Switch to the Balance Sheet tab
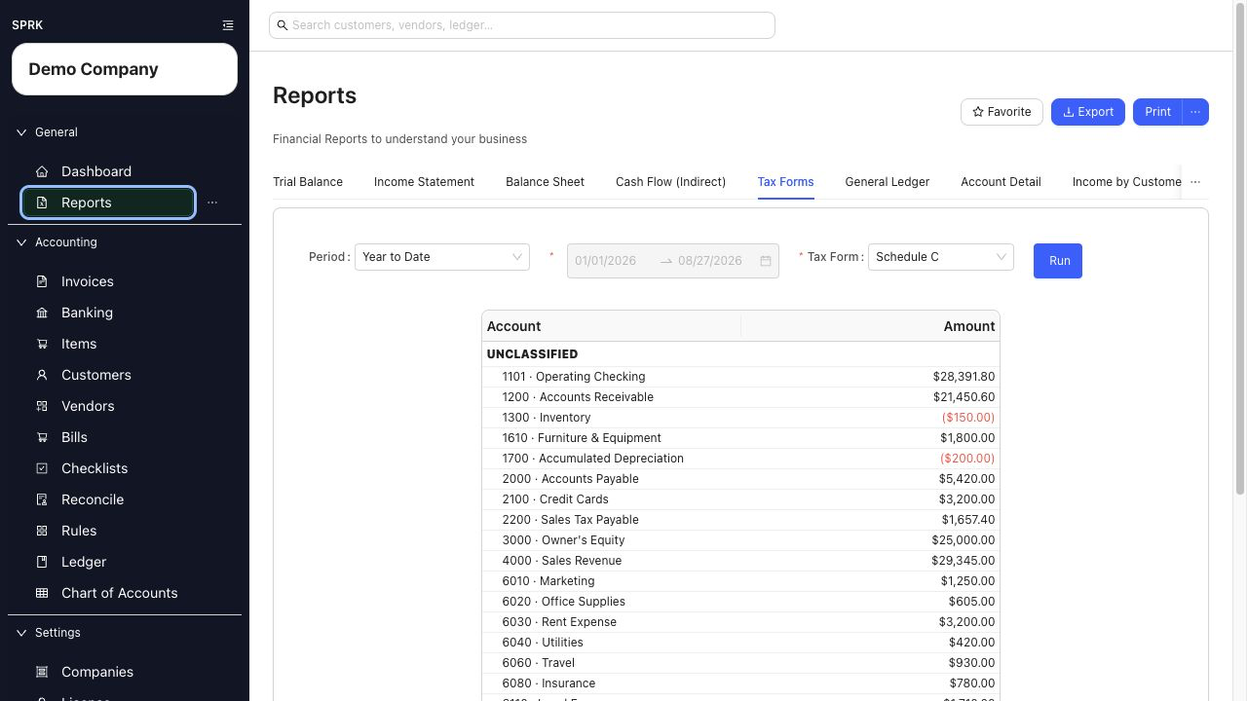The height and width of the screenshot is (701, 1247). tap(545, 182)
